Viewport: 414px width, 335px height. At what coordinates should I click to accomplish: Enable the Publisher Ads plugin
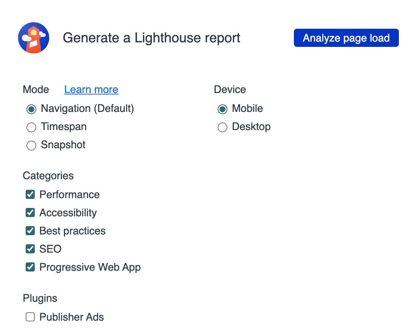pyautogui.click(x=30, y=317)
